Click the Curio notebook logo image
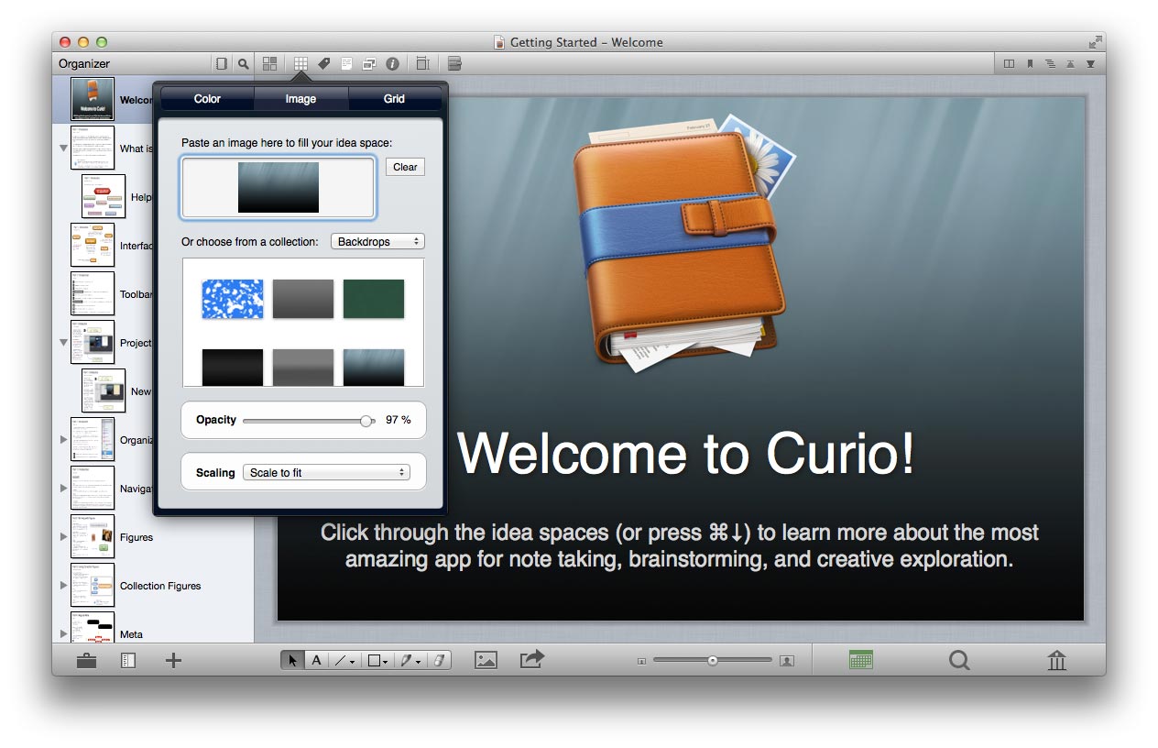1158x748 pixels. (683, 243)
